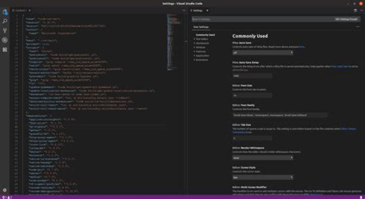Screen dimensions: 365x199
Task: Select the User Settings tab
Action: (x=201, y=27)
